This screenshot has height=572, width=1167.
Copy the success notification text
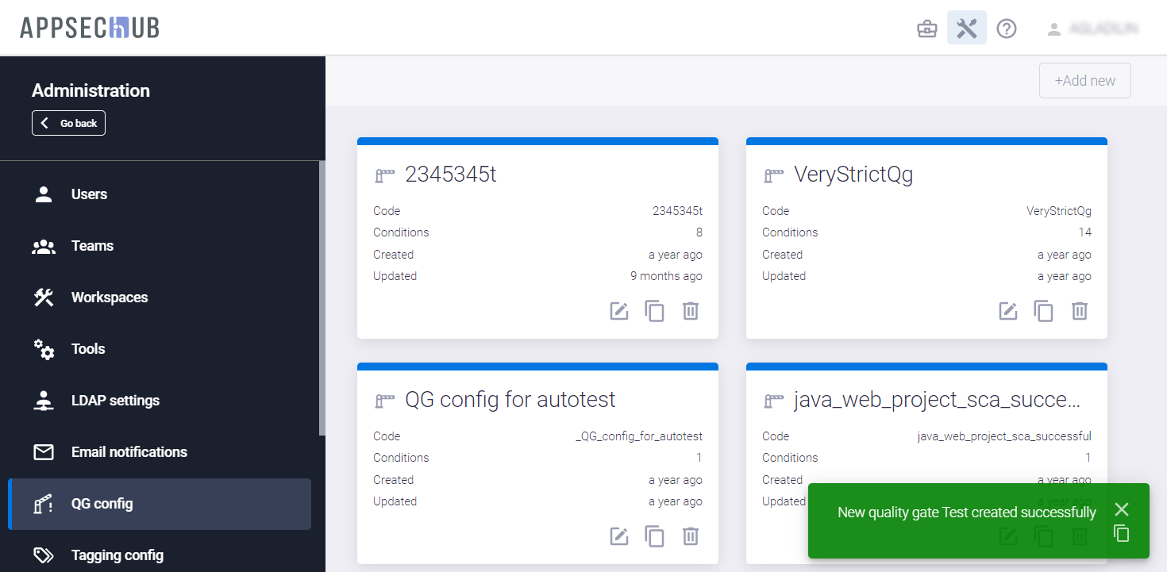click(x=1121, y=533)
